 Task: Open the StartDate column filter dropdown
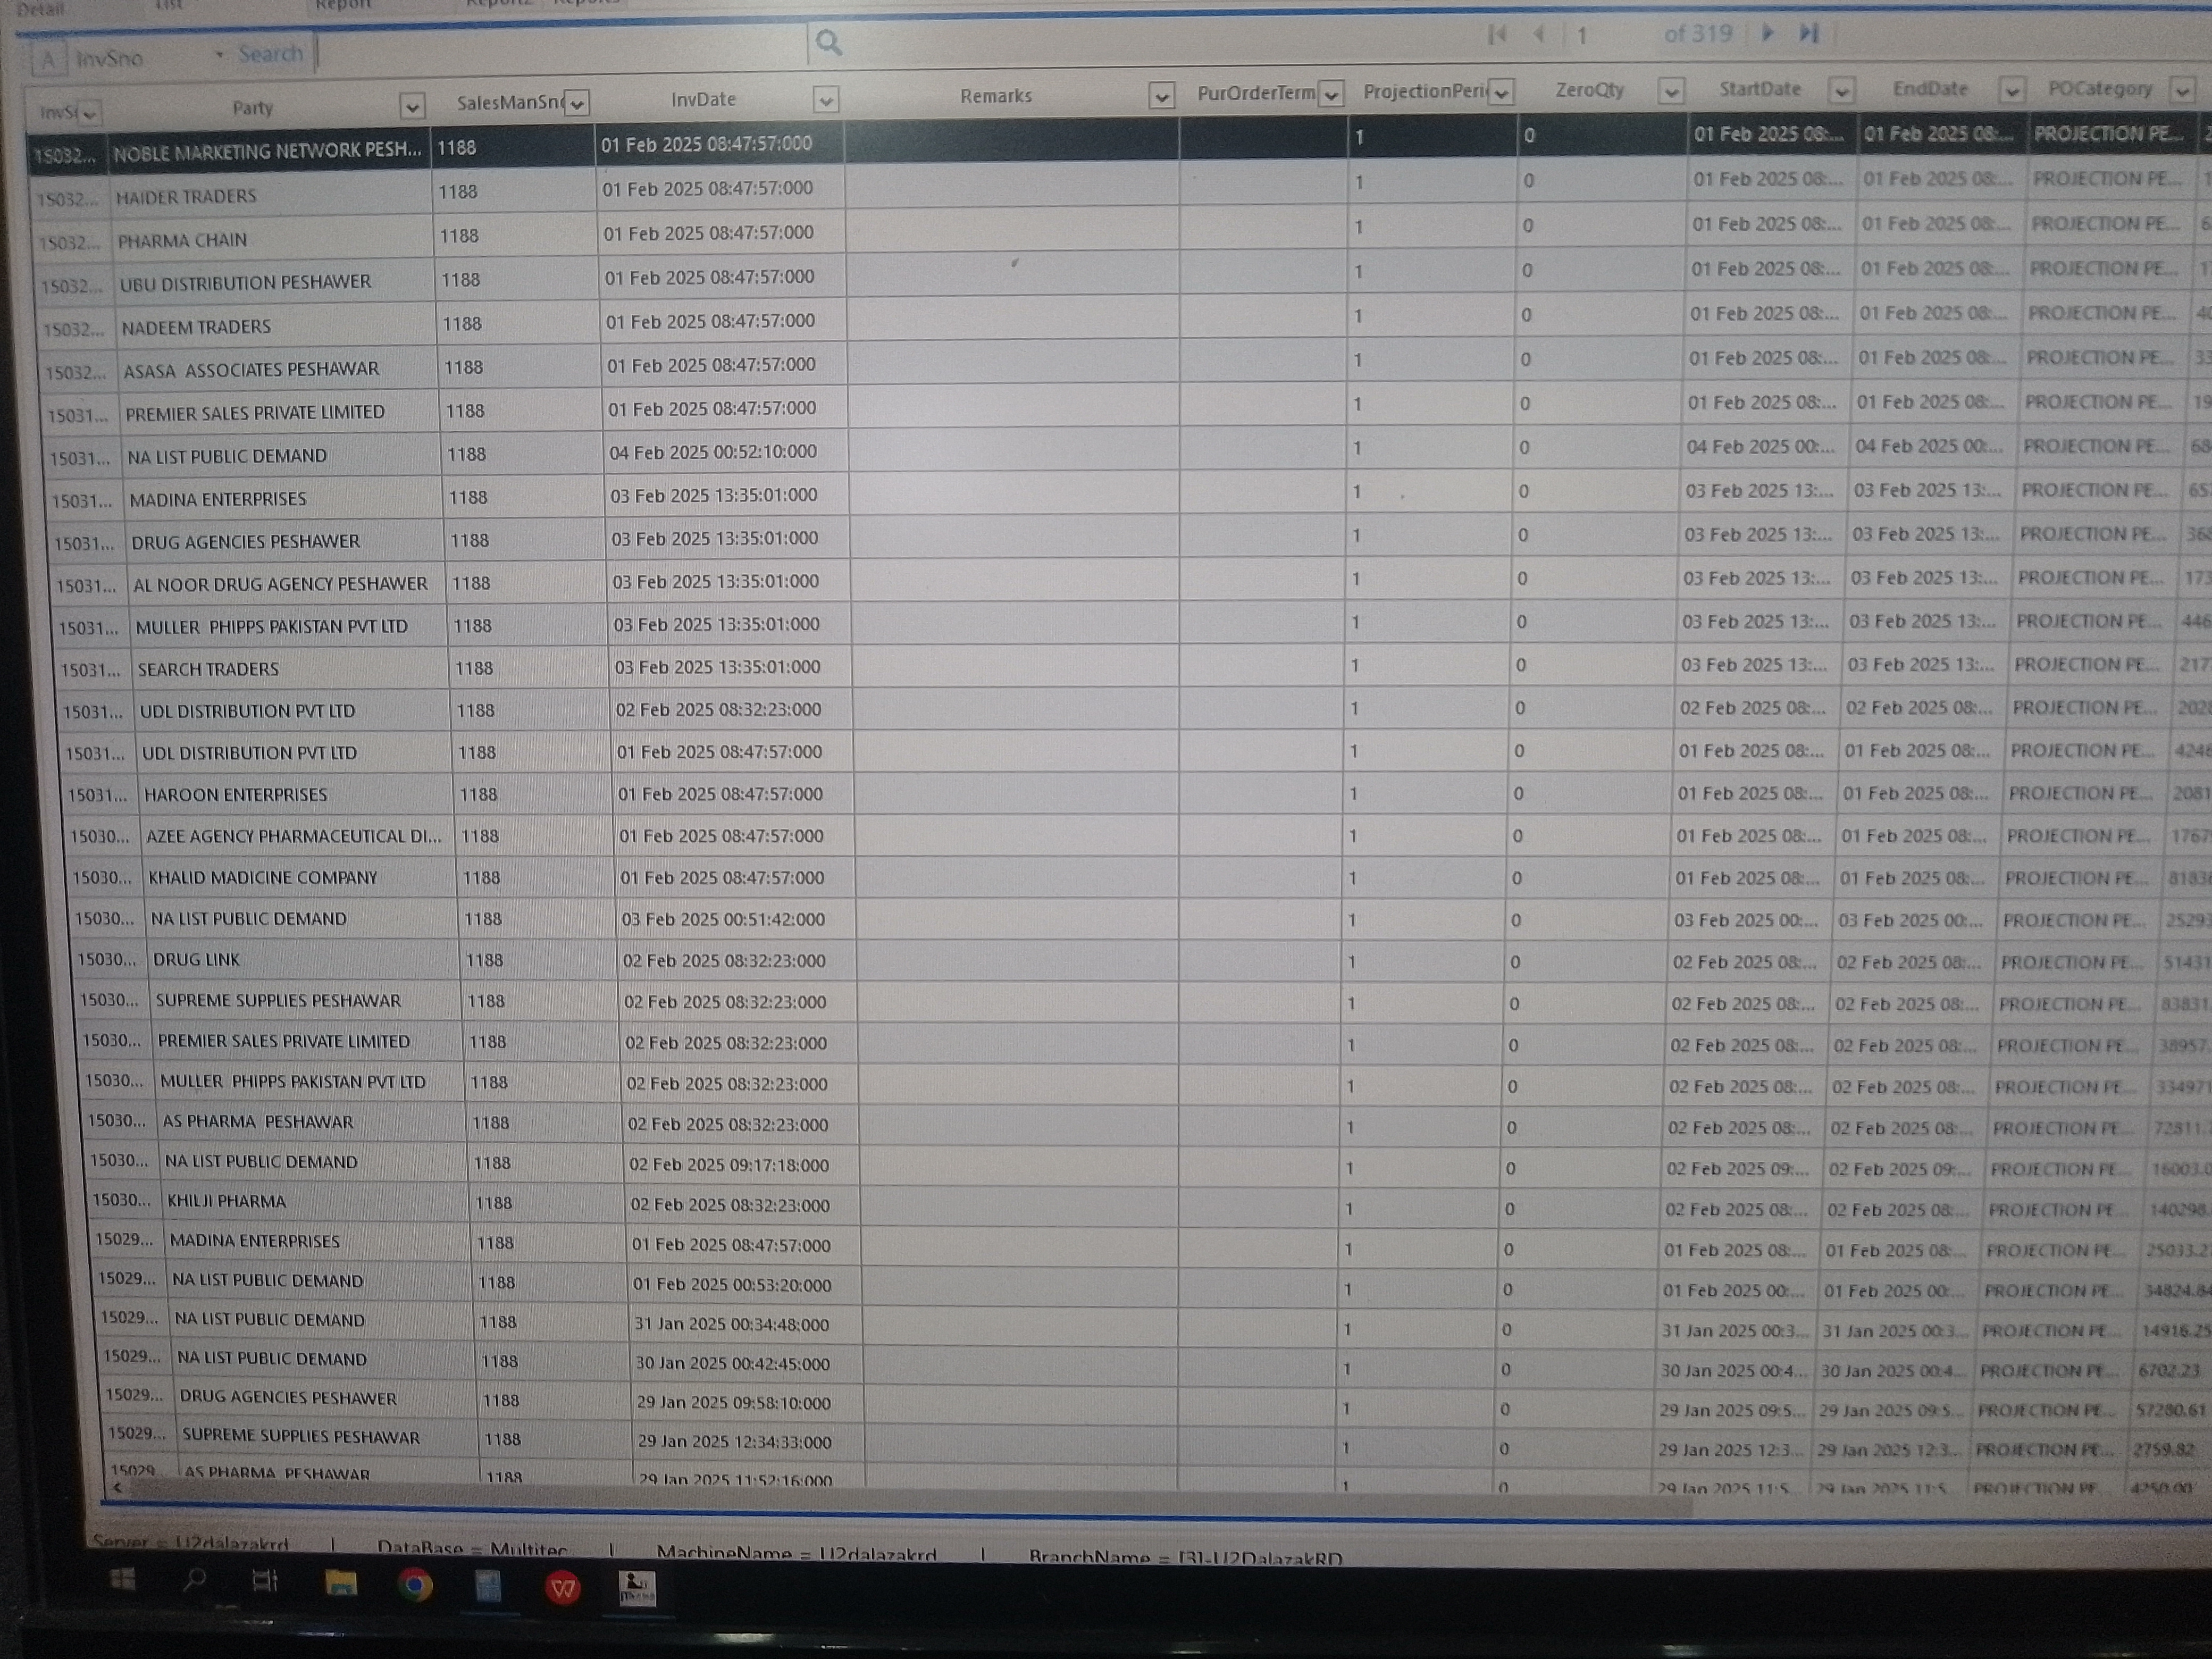click(x=1841, y=91)
